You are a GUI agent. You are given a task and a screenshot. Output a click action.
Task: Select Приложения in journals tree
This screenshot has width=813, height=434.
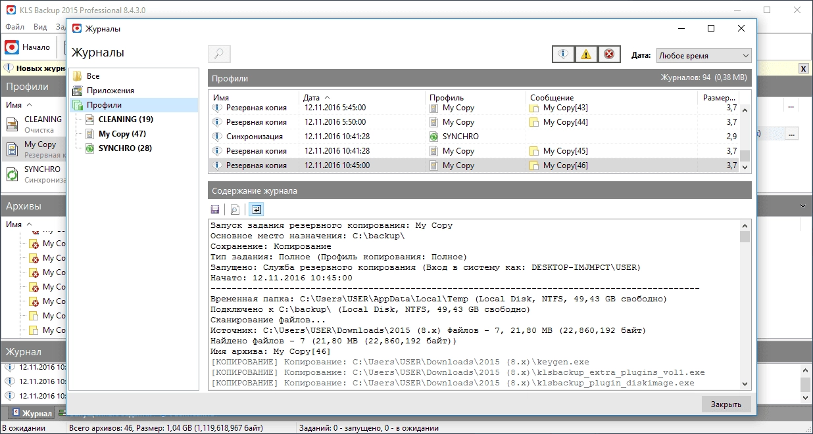(x=111, y=91)
